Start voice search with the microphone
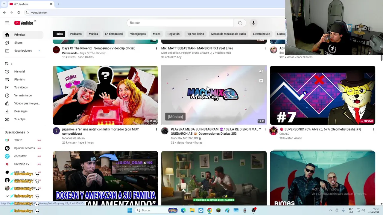 [253, 23]
